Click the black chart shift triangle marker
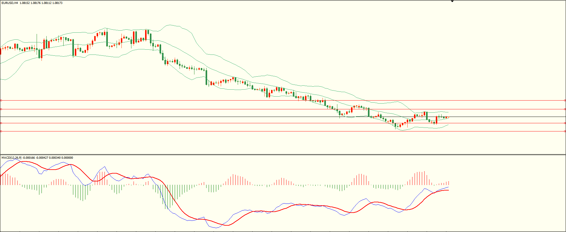 [x=452, y=2]
